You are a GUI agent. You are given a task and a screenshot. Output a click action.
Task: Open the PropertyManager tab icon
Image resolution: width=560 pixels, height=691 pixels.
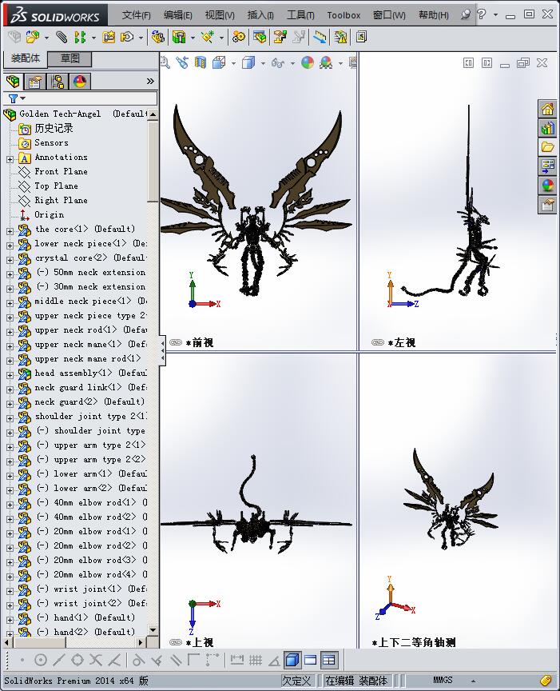click(x=35, y=81)
